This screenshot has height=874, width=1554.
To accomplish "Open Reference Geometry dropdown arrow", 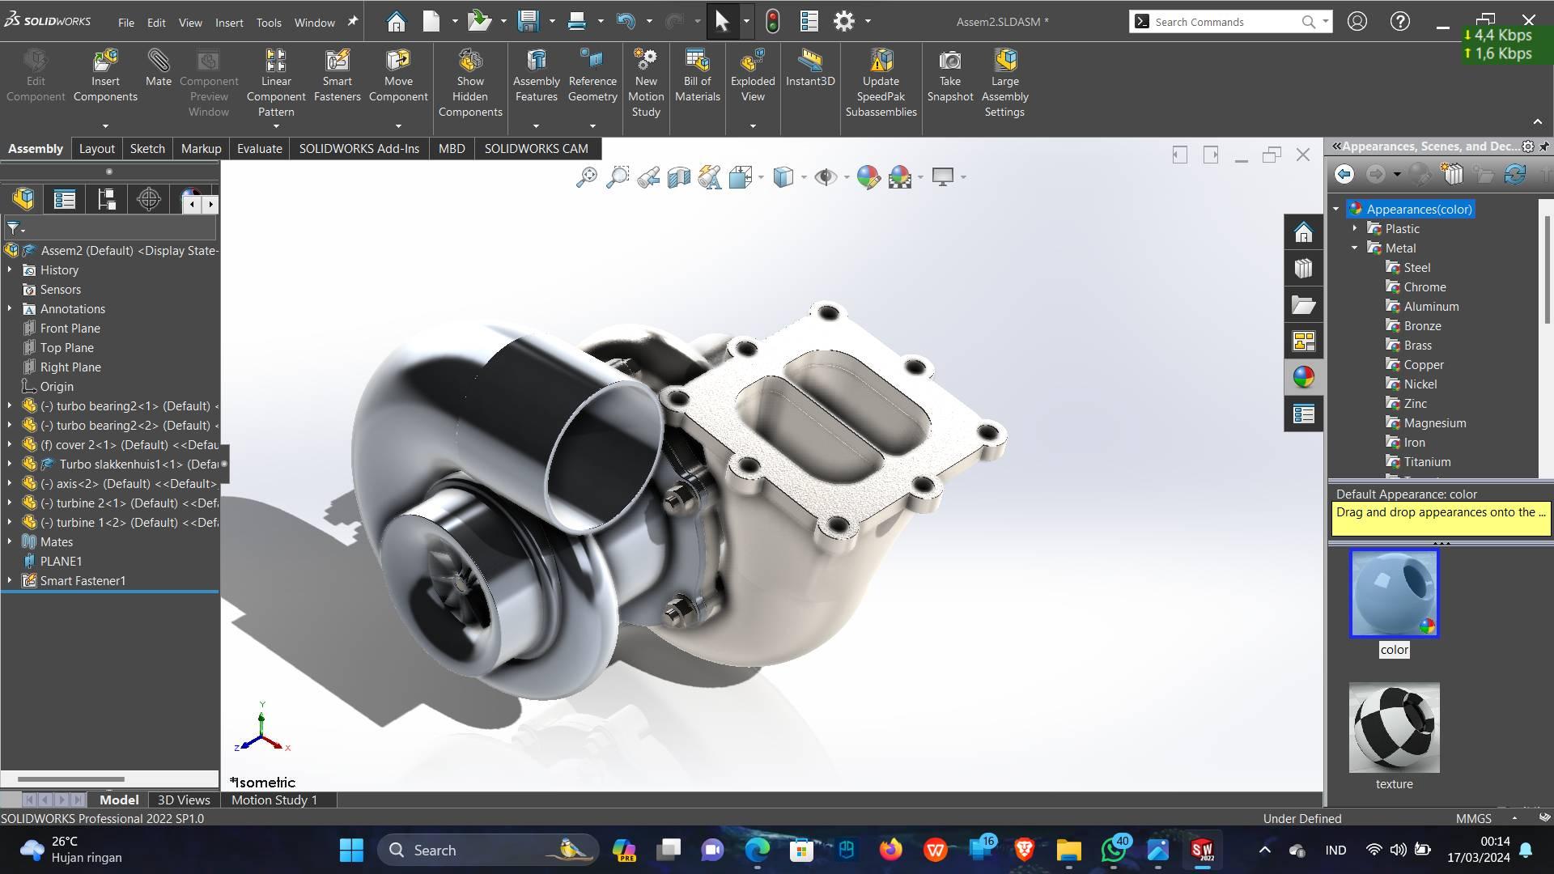I will (x=592, y=126).
